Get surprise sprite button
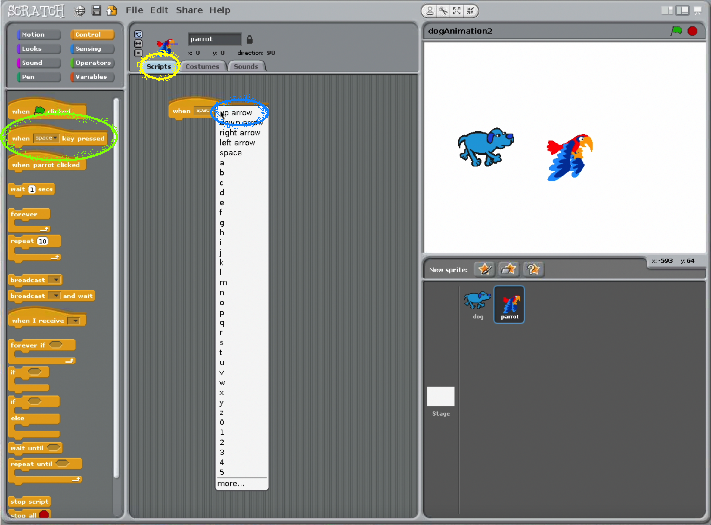The image size is (711, 525). pos(533,269)
